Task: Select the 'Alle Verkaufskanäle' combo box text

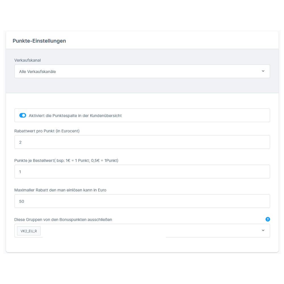Action: pyautogui.click(x=37, y=72)
